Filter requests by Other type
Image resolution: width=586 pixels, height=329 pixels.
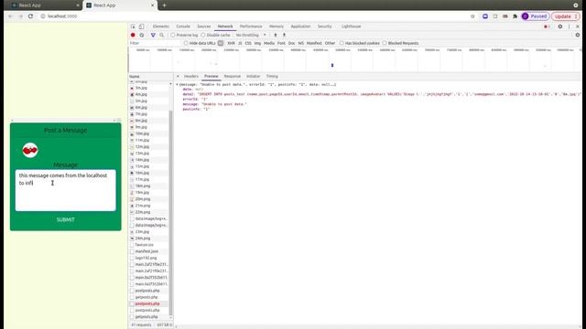330,43
